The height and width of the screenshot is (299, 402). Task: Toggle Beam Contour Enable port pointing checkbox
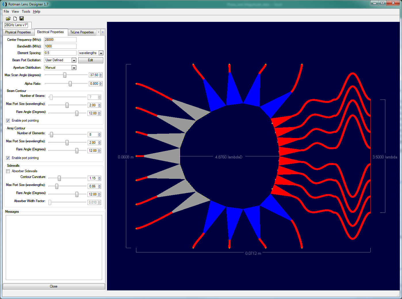pyautogui.click(x=8, y=120)
